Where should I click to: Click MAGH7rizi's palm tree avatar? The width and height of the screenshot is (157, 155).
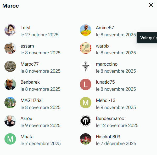[10, 103]
